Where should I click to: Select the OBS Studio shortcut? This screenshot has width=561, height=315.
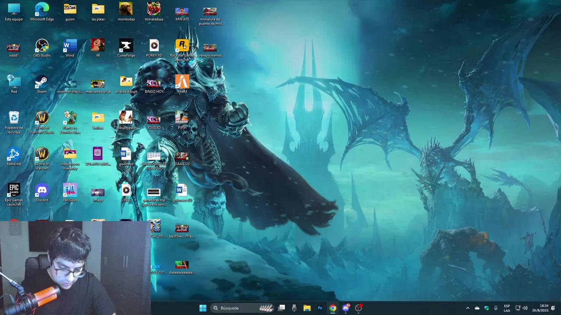click(42, 48)
